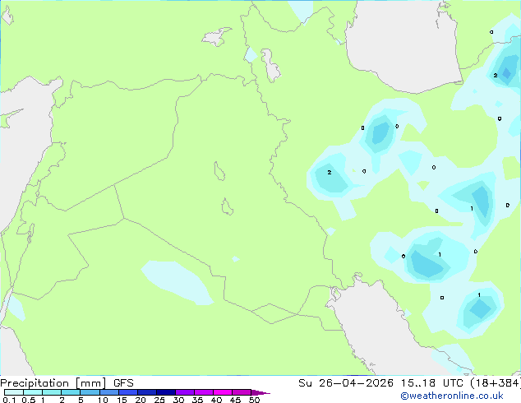Click the 0.5–1 mm legend color swatch
Image resolution: width=521 pixels, height=403 pixels.
click(x=33, y=392)
